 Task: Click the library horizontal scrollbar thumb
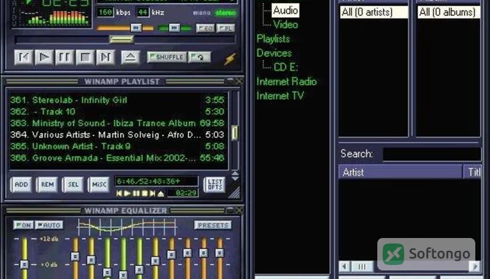[362, 267]
